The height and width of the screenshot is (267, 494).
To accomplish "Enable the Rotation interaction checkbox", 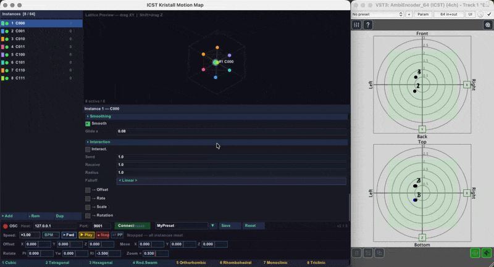I will [88, 215].
